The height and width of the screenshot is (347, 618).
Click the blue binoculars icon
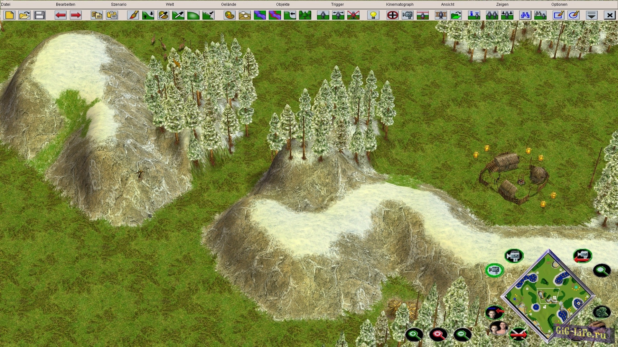pyautogui.click(x=525, y=15)
